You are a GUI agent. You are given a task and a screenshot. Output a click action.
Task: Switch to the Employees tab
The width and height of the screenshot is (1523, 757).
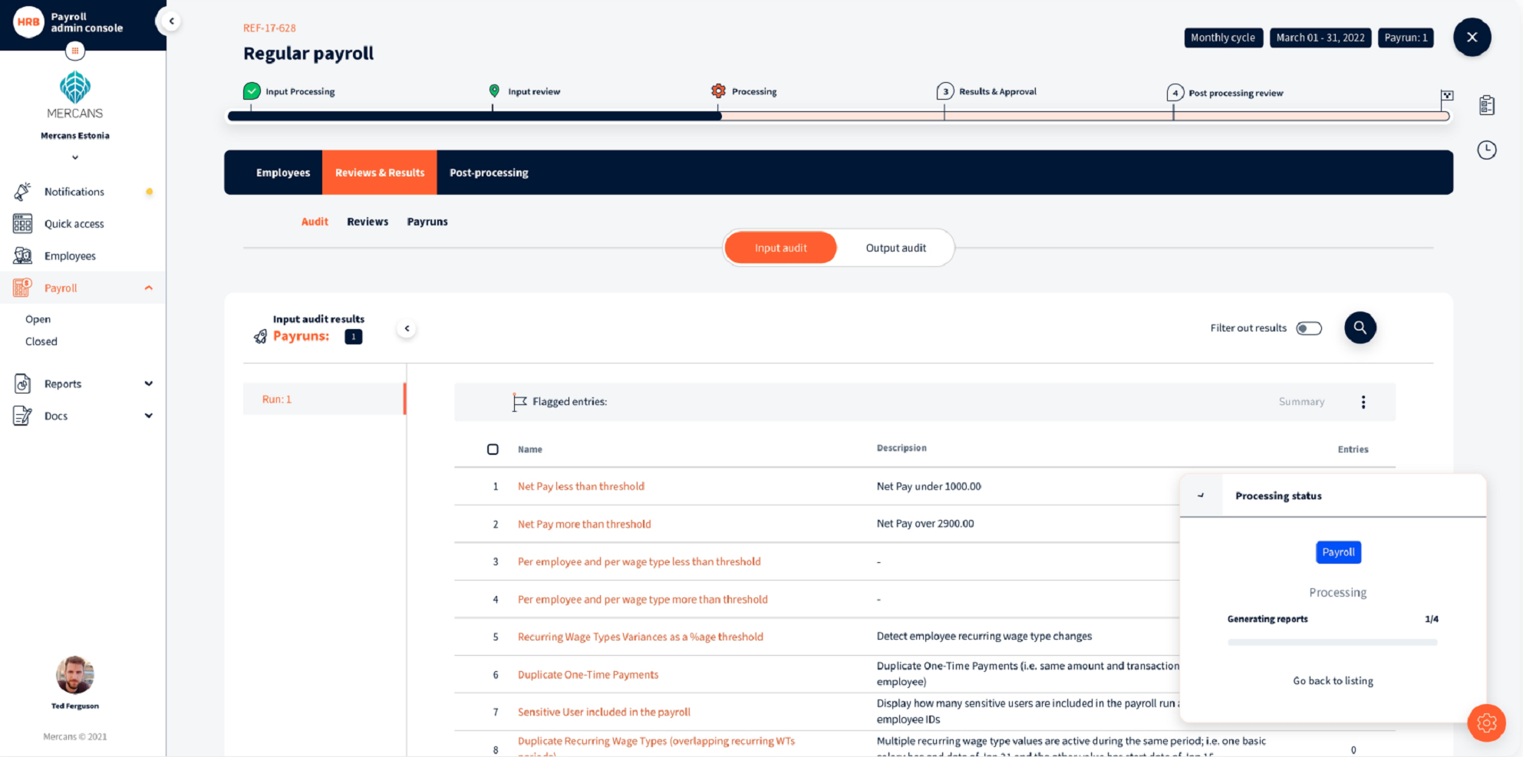283,173
